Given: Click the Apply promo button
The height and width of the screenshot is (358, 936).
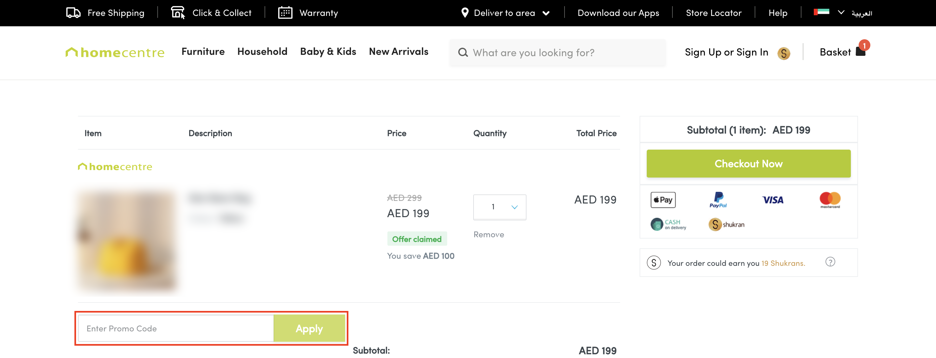Looking at the screenshot, I should coord(309,328).
